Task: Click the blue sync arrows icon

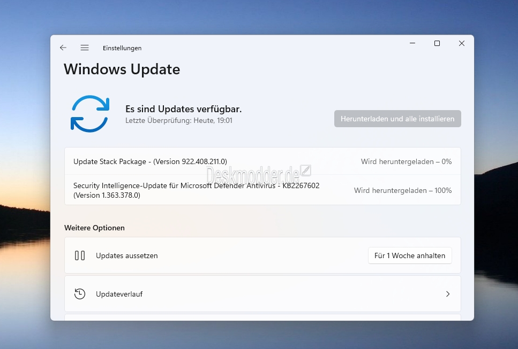Action: click(x=90, y=114)
